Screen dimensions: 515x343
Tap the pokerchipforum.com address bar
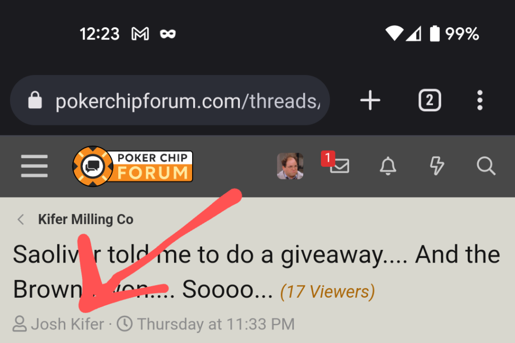(x=170, y=100)
